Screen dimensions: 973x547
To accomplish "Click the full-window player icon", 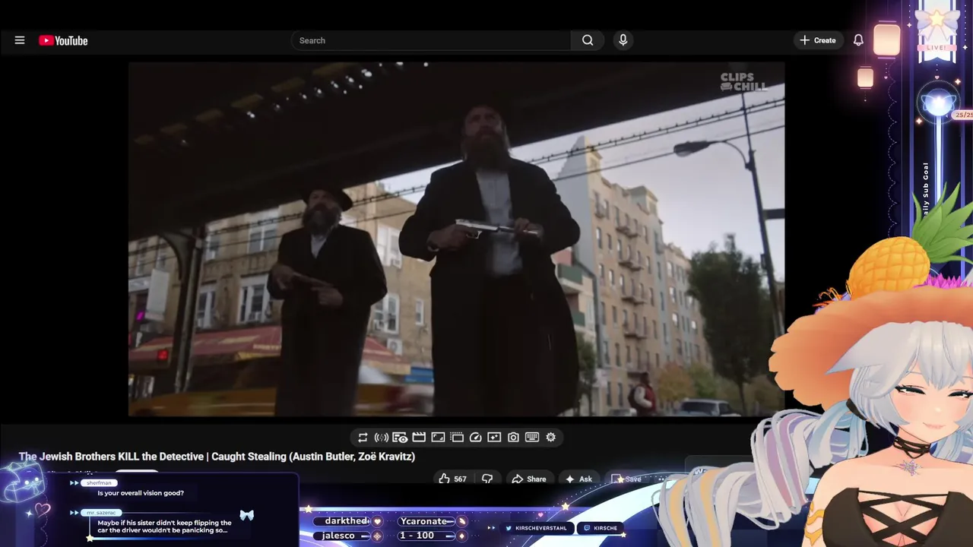I will tap(438, 437).
